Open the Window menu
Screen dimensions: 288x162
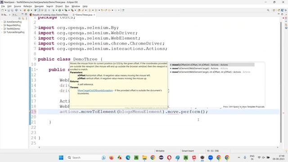[76, 6]
